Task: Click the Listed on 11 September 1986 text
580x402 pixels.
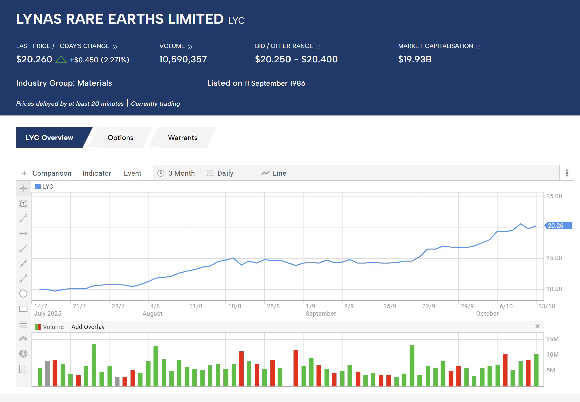Action: point(256,83)
